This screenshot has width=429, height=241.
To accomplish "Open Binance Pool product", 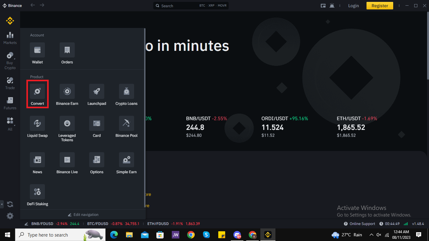I will (x=127, y=127).
